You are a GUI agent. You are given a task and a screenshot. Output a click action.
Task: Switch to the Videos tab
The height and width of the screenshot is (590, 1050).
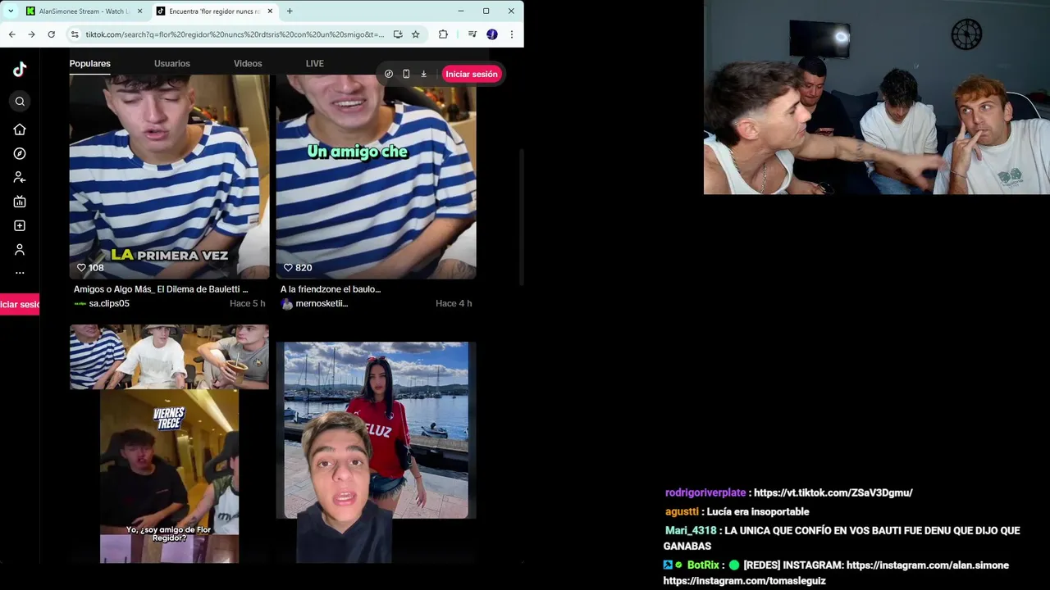point(248,64)
